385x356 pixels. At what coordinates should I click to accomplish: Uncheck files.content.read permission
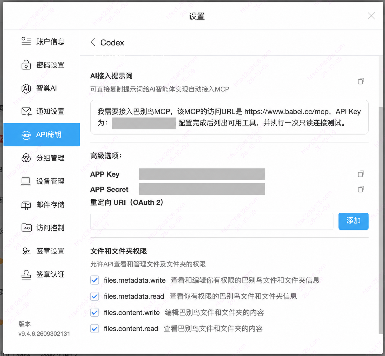pyautogui.click(x=95, y=329)
